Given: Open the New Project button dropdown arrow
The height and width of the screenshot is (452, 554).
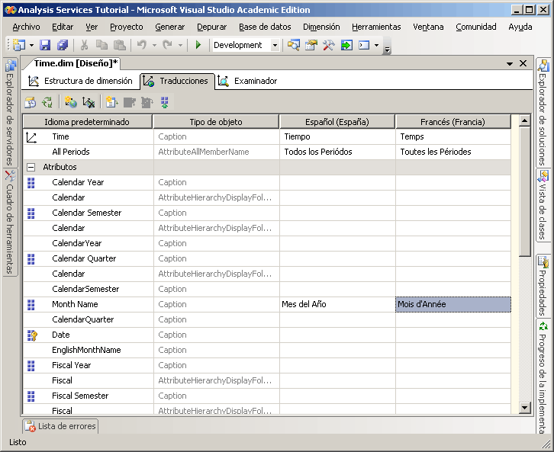Looking at the screenshot, I should tap(31, 46).
